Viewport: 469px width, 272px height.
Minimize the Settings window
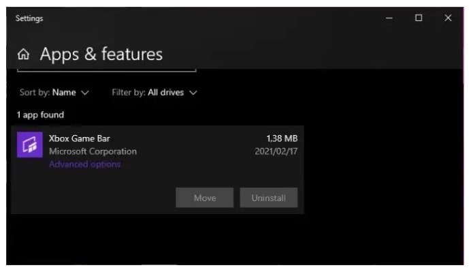coord(389,18)
